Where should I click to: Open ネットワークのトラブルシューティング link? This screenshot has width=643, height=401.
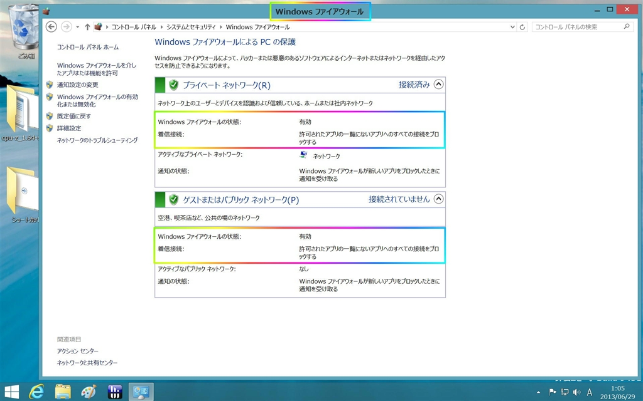pos(97,140)
